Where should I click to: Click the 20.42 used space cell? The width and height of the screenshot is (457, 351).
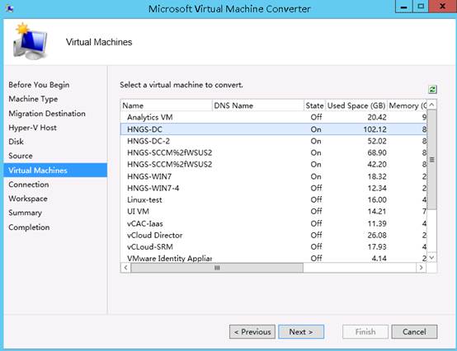[x=376, y=117]
